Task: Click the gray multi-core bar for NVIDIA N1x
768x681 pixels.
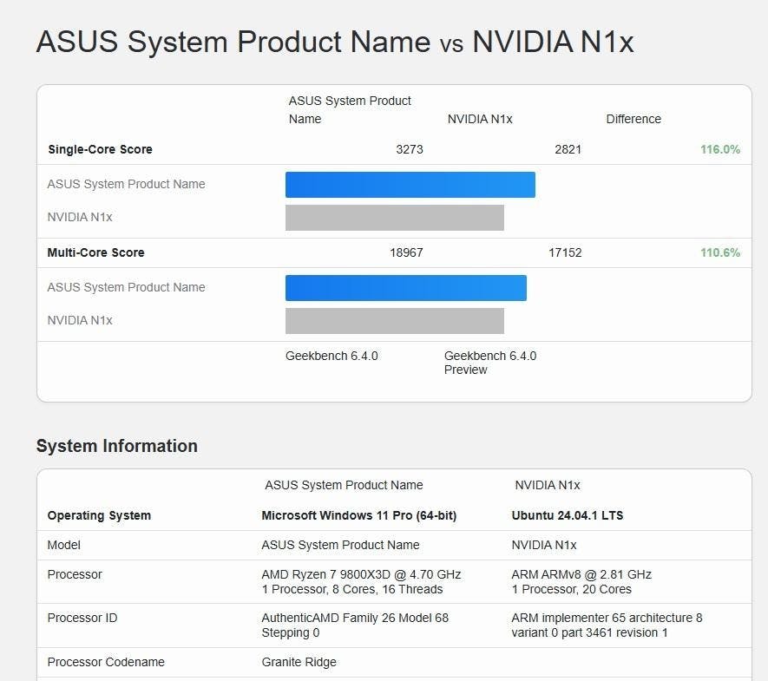Action: 394,321
